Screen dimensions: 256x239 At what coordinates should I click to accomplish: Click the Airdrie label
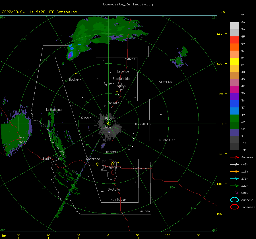click(112, 152)
